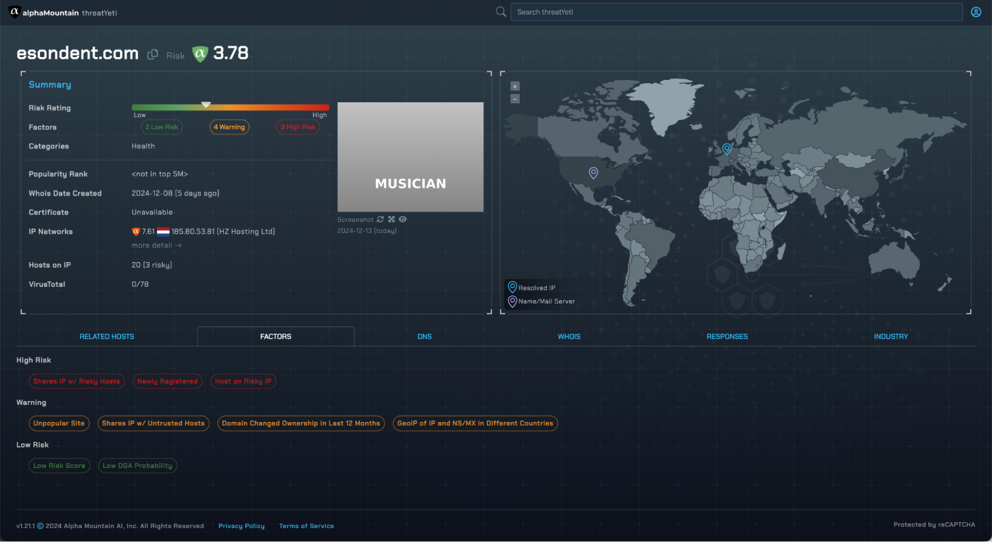Click the blue Resolved IP map pin
The width and height of the screenshot is (992, 542).
click(x=727, y=148)
